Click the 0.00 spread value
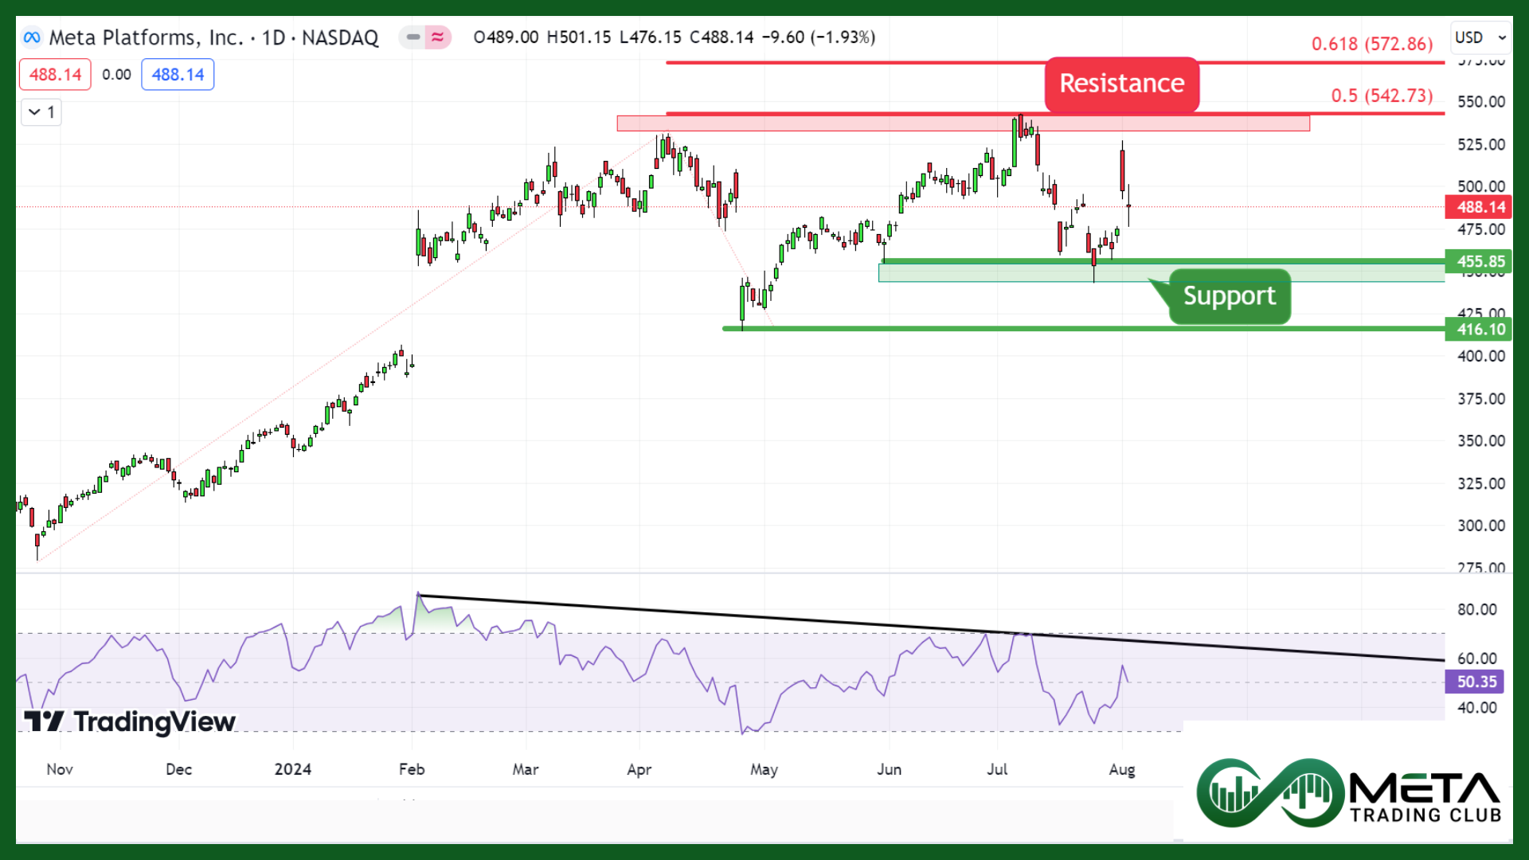 [116, 75]
